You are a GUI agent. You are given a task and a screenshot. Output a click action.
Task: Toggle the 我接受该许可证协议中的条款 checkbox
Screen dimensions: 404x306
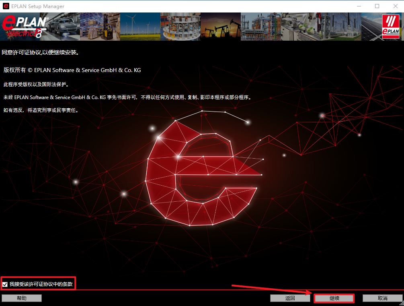(x=5, y=284)
